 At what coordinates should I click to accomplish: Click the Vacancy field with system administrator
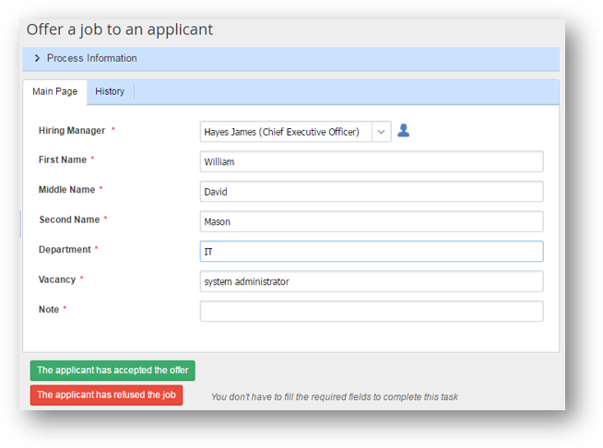(372, 281)
